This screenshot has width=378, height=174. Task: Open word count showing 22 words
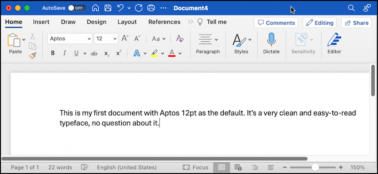[60, 167]
